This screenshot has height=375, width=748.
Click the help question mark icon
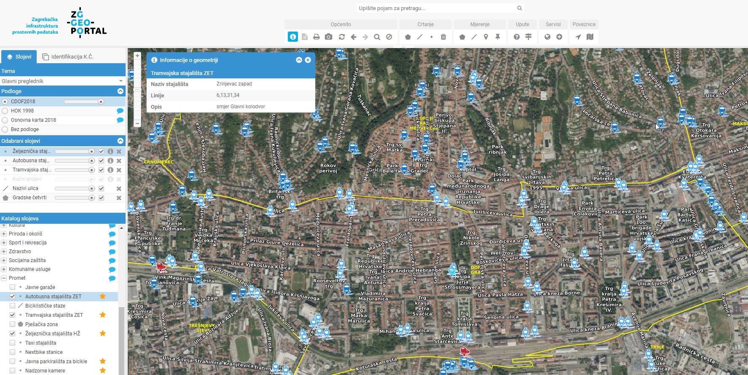pos(517,37)
